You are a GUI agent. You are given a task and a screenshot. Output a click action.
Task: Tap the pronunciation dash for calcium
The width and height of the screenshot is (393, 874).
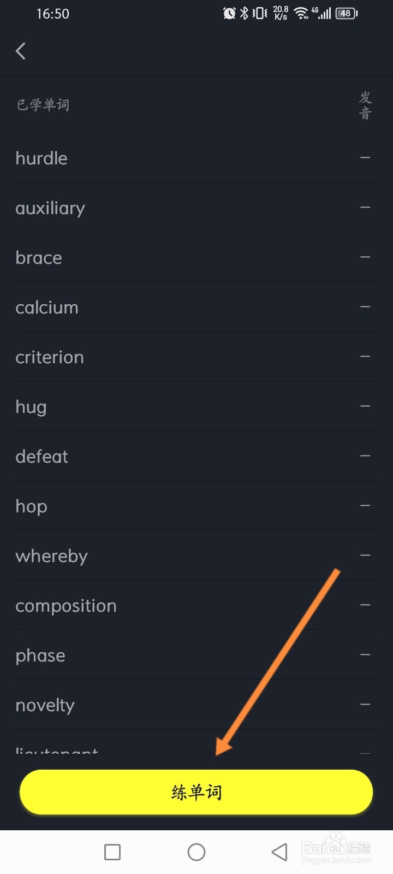click(365, 307)
